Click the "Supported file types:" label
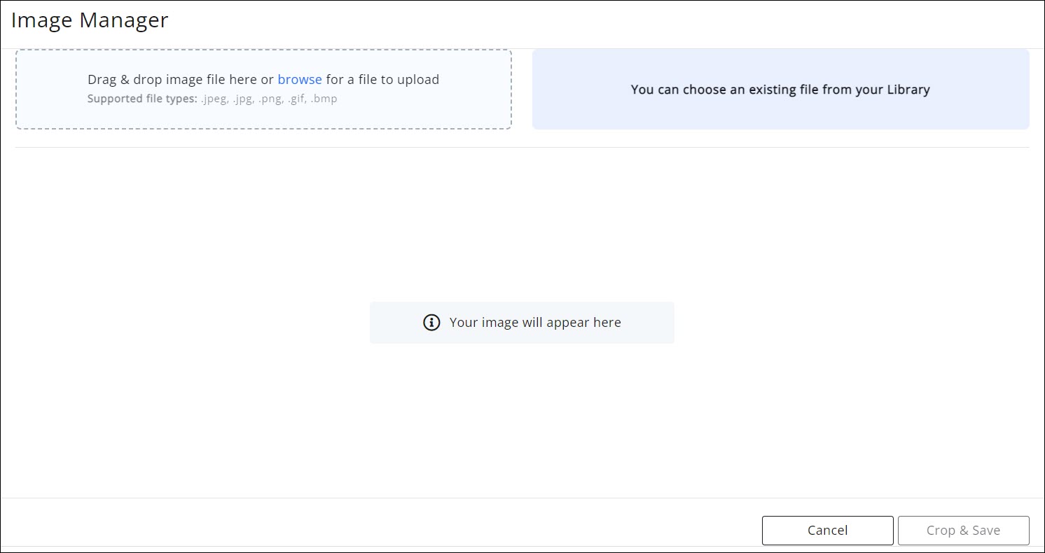 (x=142, y=99)
